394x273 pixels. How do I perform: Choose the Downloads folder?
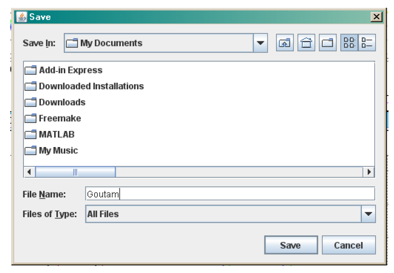(x=62, y=102)
